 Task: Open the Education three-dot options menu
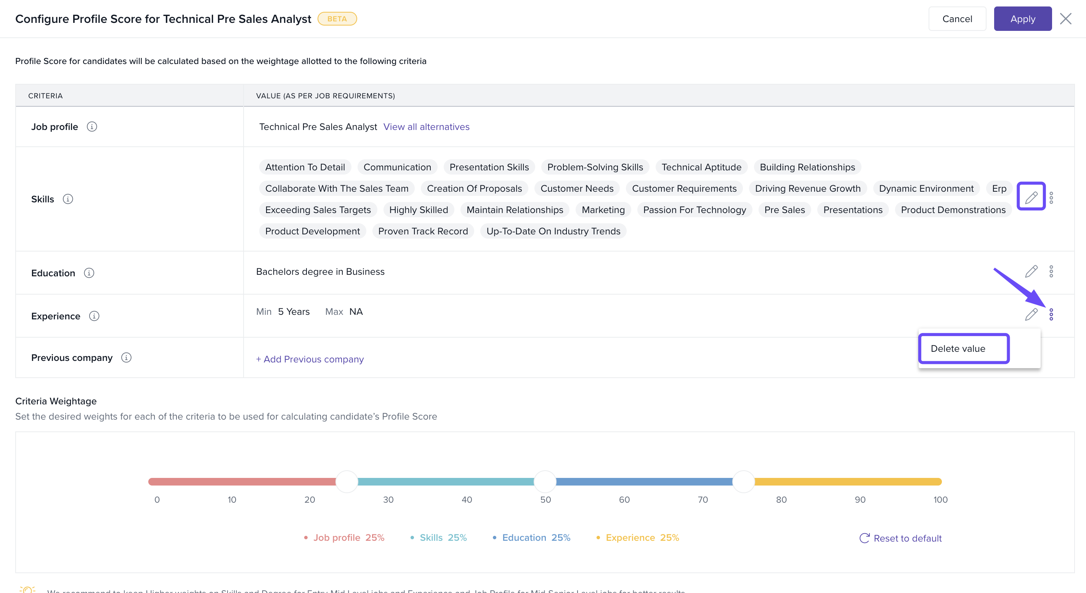1051,271
